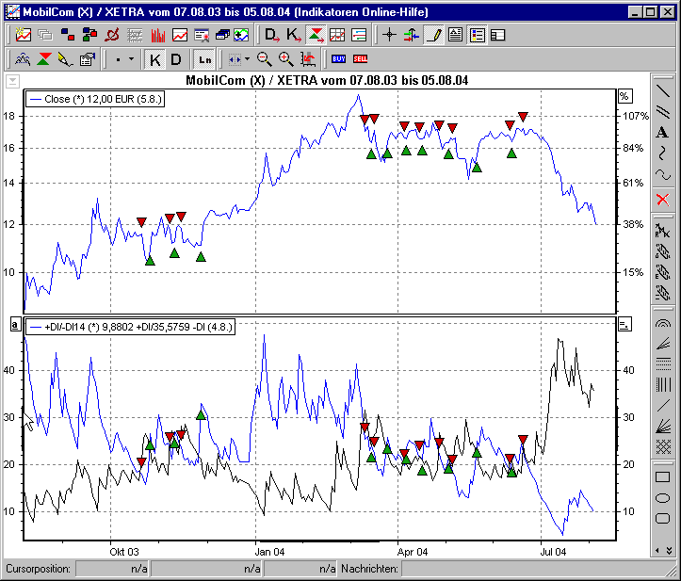Select the parallel lines drawing tool
681x581 pixels.
pos(663,112)
